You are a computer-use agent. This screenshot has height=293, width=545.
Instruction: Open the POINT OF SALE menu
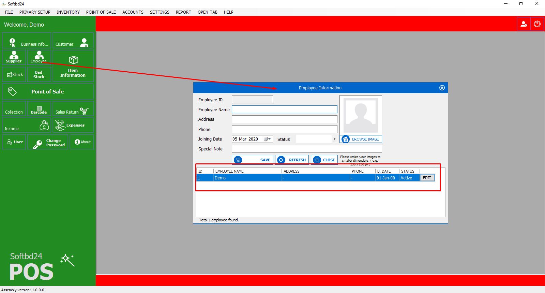click(101, 12)
